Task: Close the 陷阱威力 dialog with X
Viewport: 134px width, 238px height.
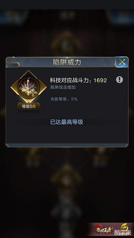Action: pyautogui.click(x=122, y=62)
